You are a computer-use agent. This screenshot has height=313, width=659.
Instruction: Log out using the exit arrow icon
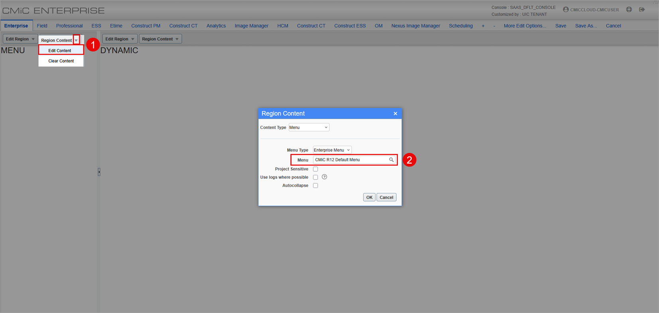pos(642,10)
